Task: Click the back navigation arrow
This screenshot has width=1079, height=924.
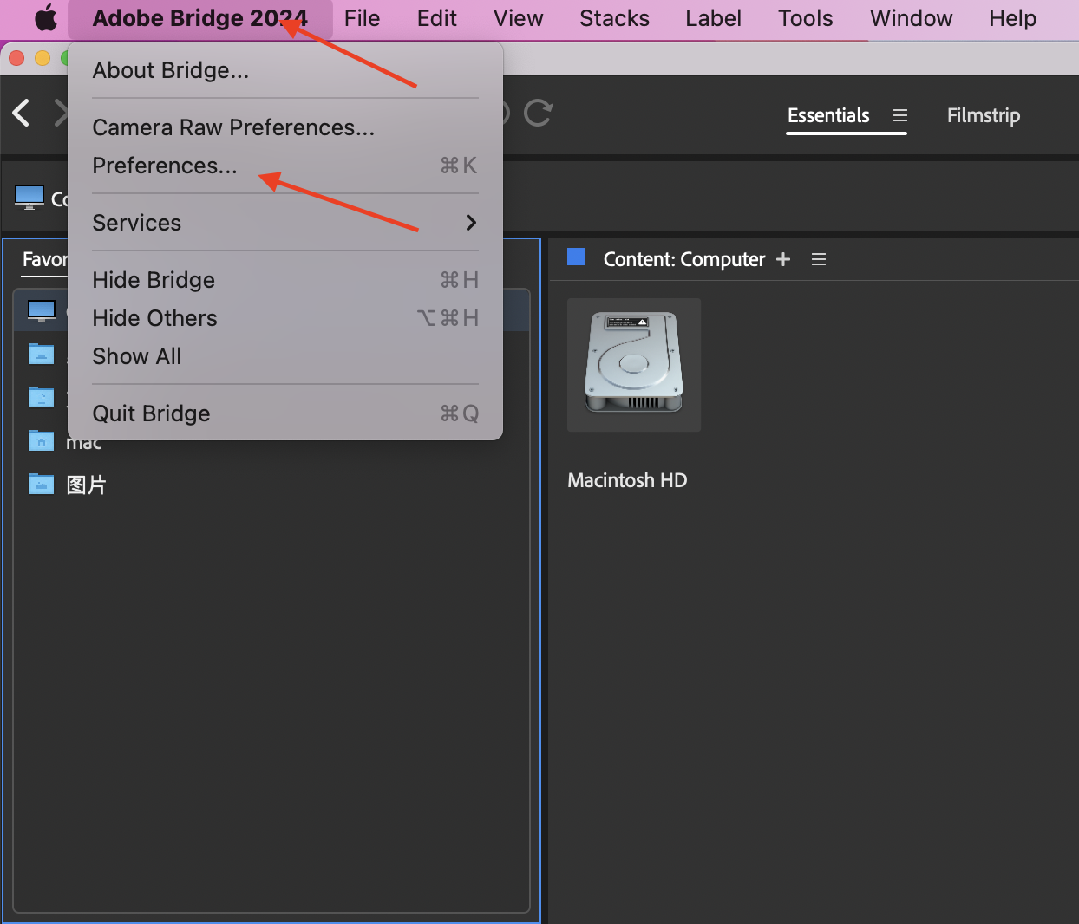Action: [22, 113]
